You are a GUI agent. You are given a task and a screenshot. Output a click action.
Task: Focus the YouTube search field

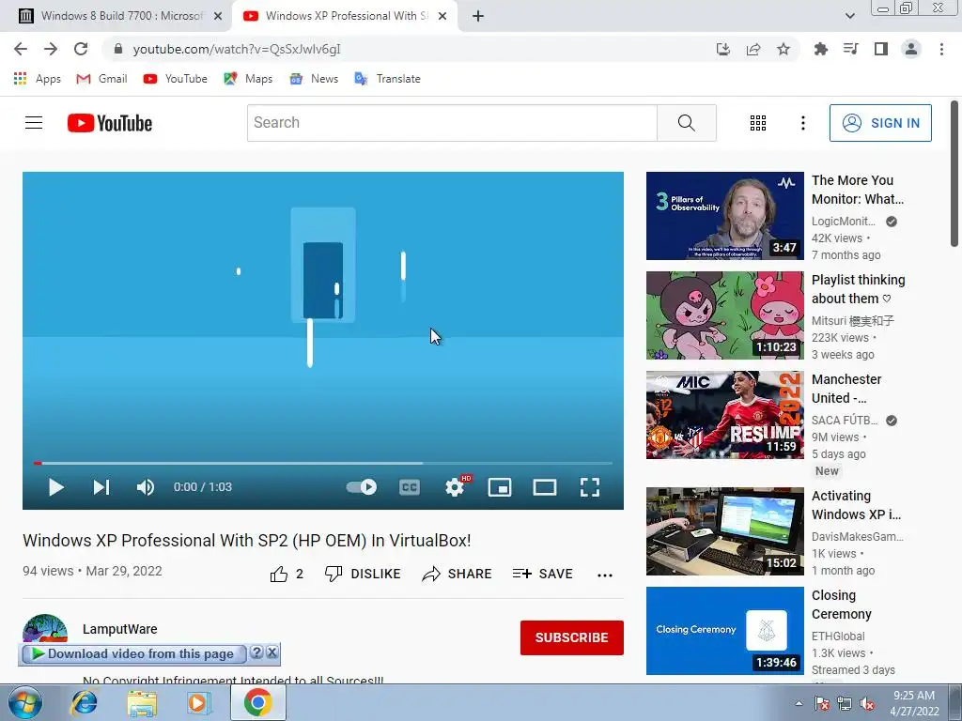(x=452, y=123)
